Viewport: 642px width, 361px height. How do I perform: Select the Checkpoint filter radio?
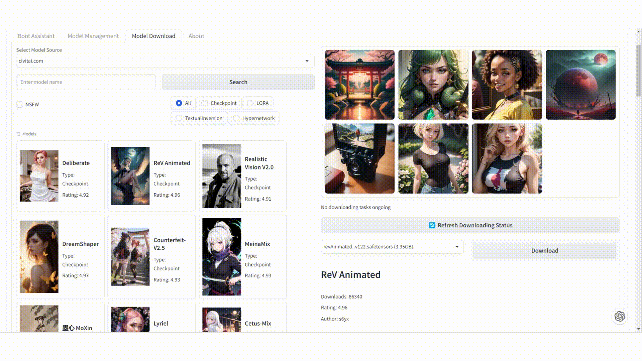click(204, 103)
